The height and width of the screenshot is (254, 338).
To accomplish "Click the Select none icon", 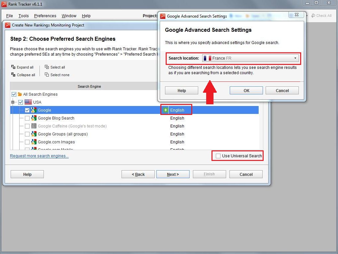I will tap(46, 75).
